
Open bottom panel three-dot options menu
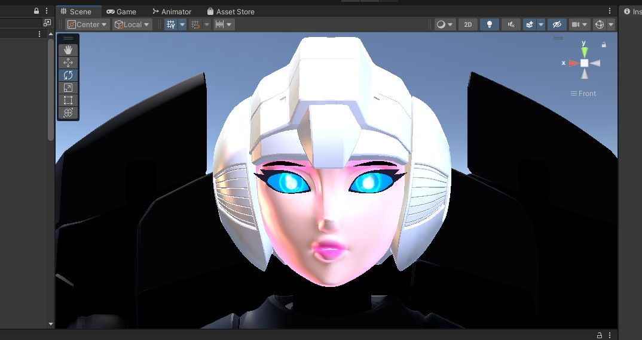pyautogui.click(x=610, y=335)
